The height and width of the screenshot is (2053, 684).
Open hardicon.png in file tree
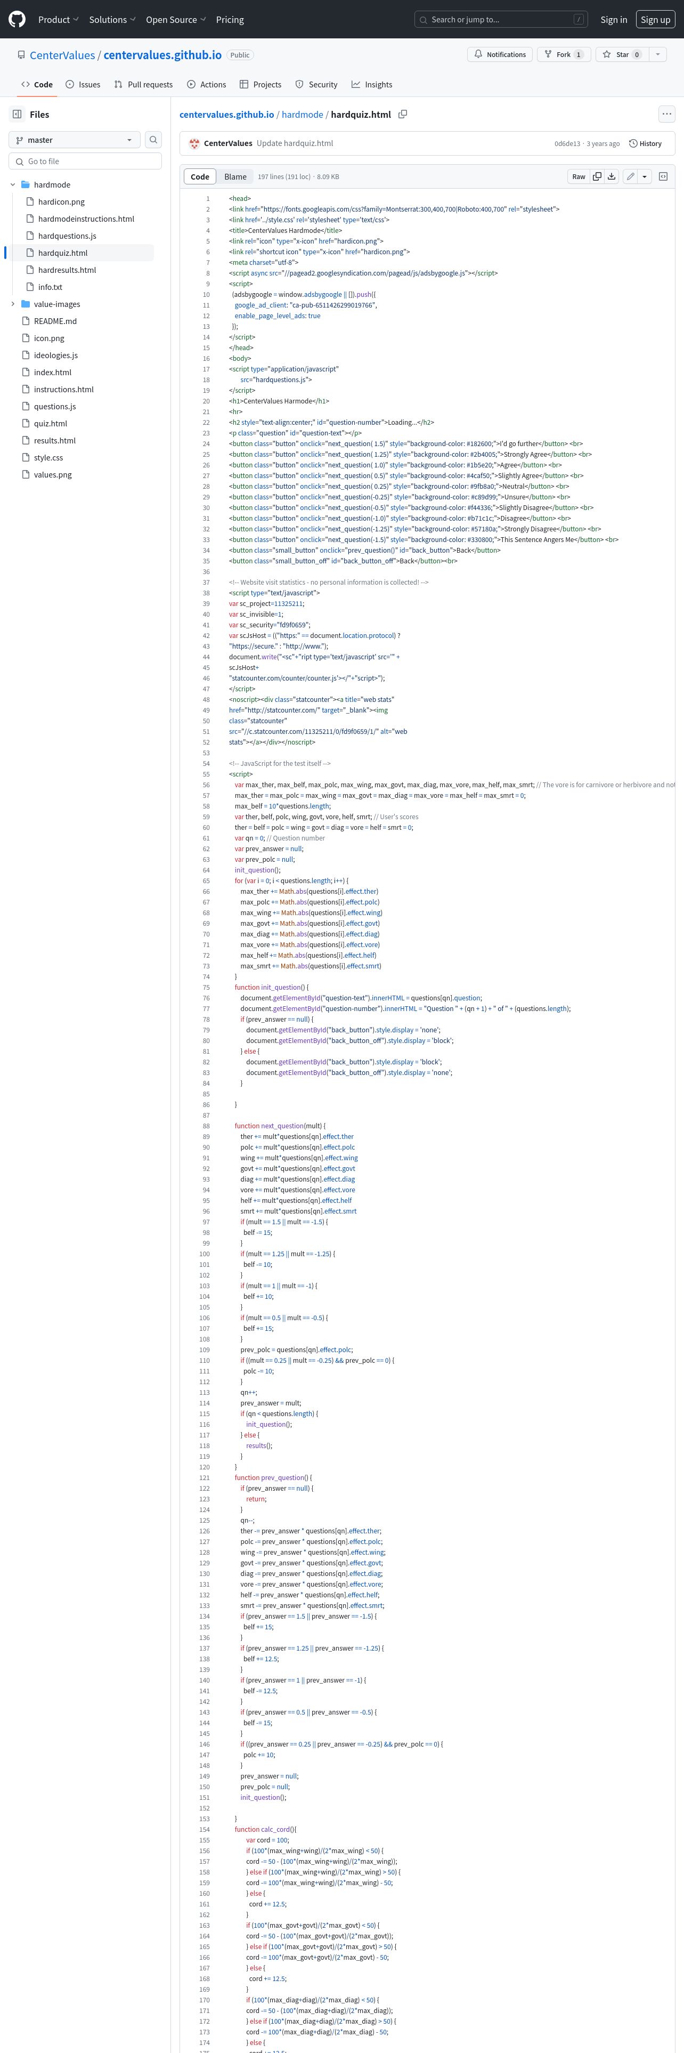tap(61, 201)
